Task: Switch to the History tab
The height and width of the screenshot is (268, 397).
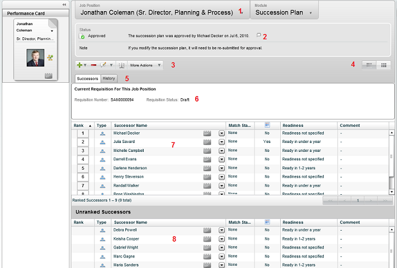Action: [x=109, y=78]
